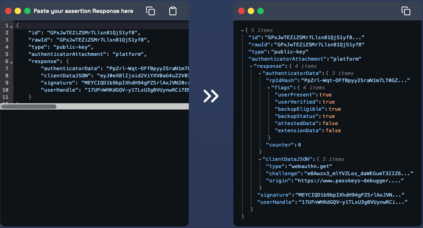This screenshot has height=228, width=423.
Task: Fold the "response" block at editor line 6
Action: click(12, 62)
